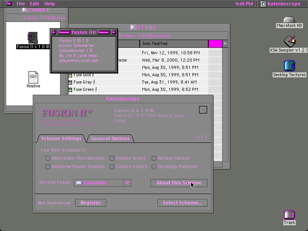Open the Help menu
This screenshot has height=231, width=308.
(x=50, y=3)
